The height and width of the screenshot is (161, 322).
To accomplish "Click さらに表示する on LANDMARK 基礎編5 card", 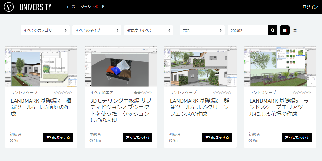I will pos(297,137).
